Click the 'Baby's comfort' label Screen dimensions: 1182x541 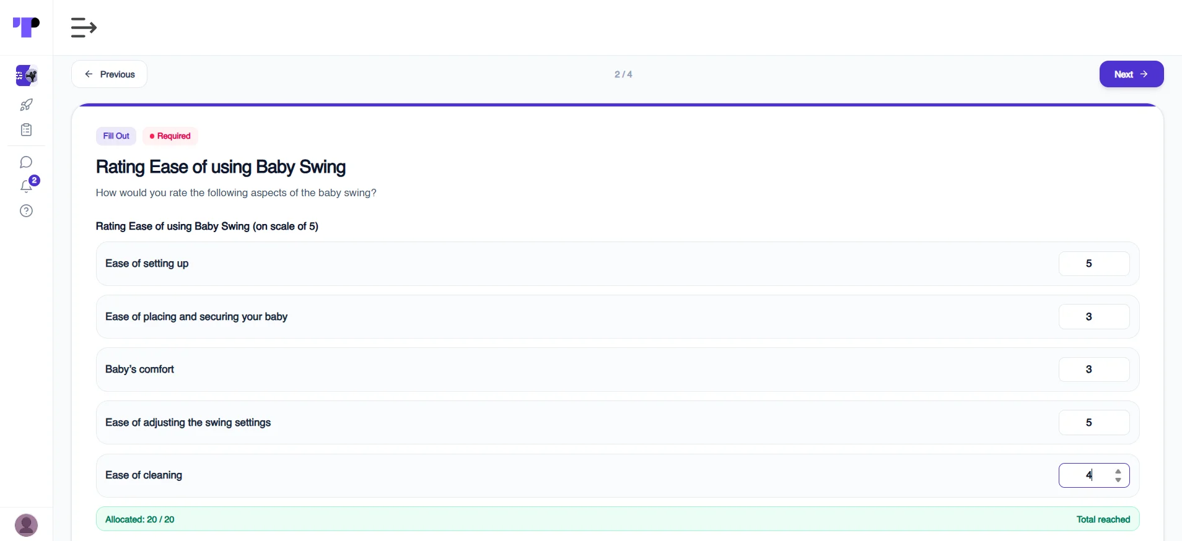click(139, 370)
